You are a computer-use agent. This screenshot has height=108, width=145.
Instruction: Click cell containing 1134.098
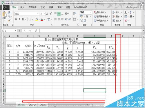coord(28,52)
